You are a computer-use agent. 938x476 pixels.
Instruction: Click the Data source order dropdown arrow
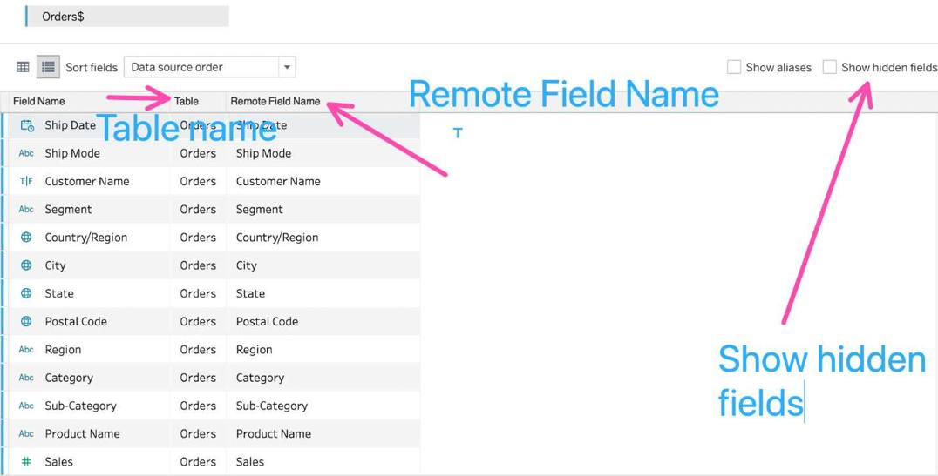pos(286,67)
